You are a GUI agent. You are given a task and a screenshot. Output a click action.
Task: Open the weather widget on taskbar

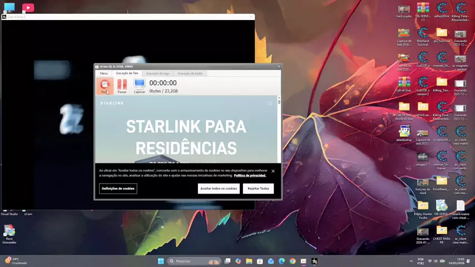[x=16, y=261]
